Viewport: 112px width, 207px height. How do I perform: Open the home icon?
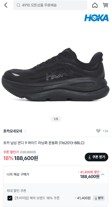(x=95, y=5)
